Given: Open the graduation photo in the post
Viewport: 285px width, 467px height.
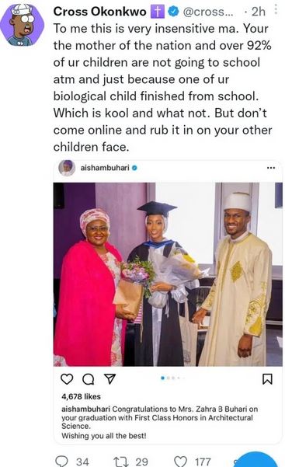Looking at the screenshot, I should pos(168,274).
